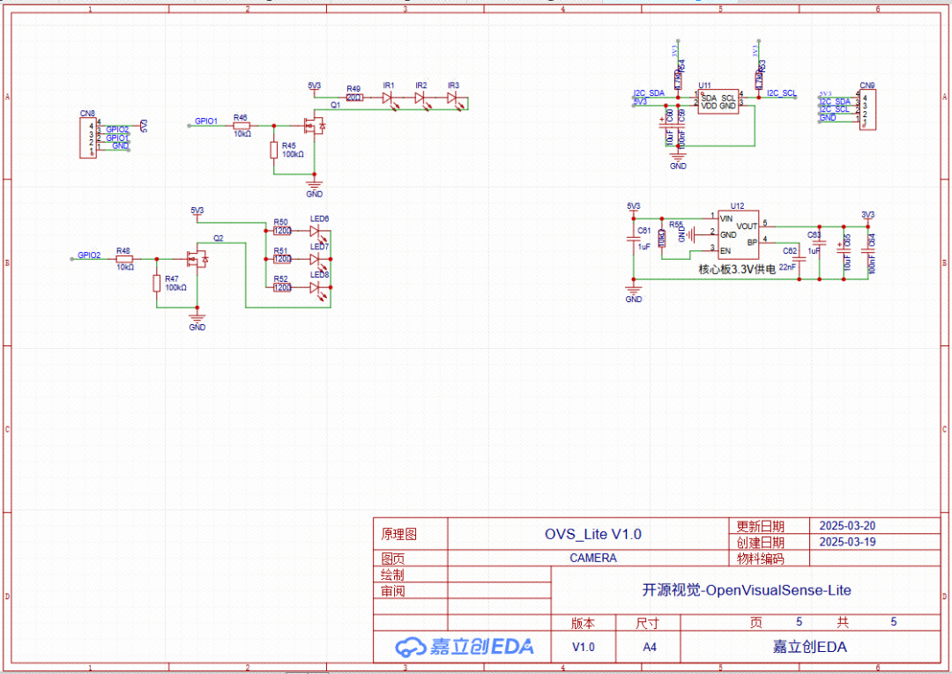Click the I2C_SDA net label near U11

650,93
